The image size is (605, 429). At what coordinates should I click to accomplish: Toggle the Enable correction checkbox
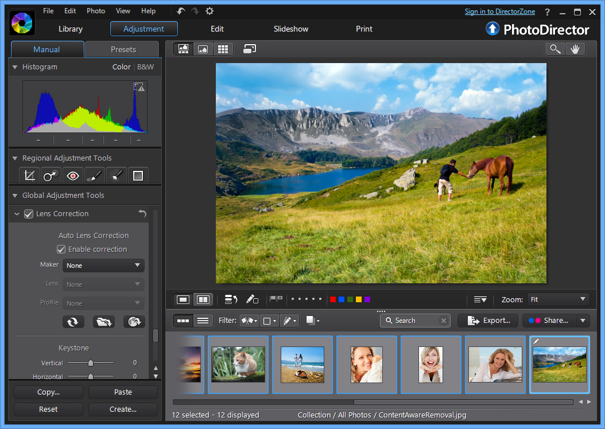click(x=61, y=249)
